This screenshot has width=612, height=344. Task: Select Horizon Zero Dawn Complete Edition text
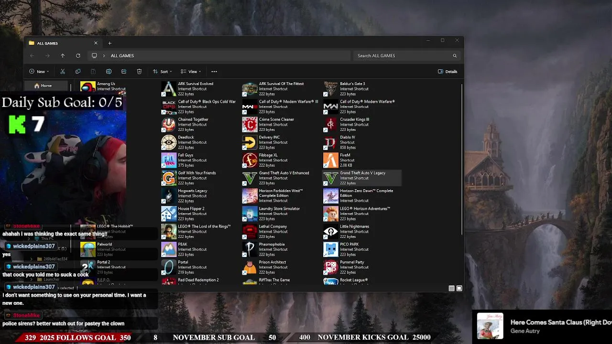click(366, 193)
